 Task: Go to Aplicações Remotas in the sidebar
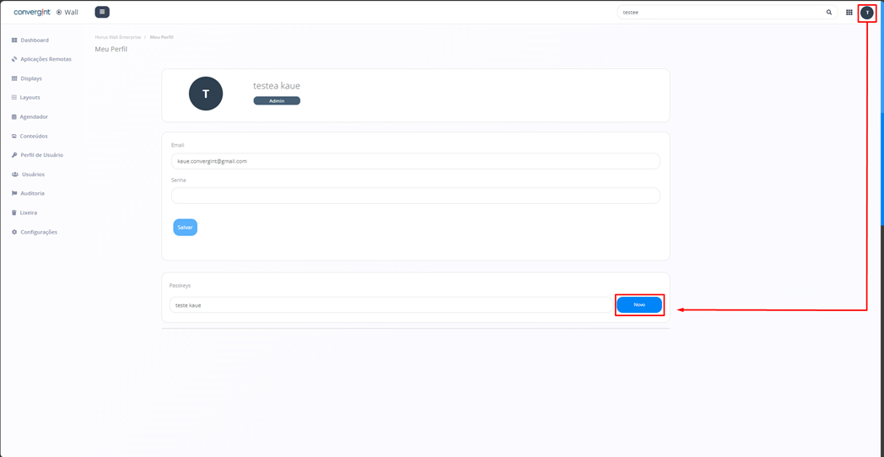[x=45, y=59]
